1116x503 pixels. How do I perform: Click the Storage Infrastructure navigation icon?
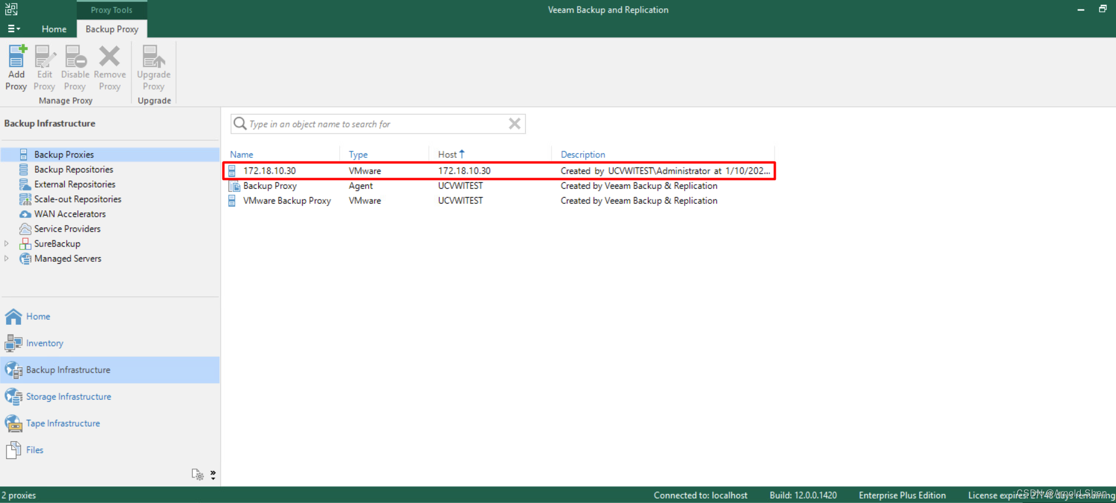click(14, 397)
